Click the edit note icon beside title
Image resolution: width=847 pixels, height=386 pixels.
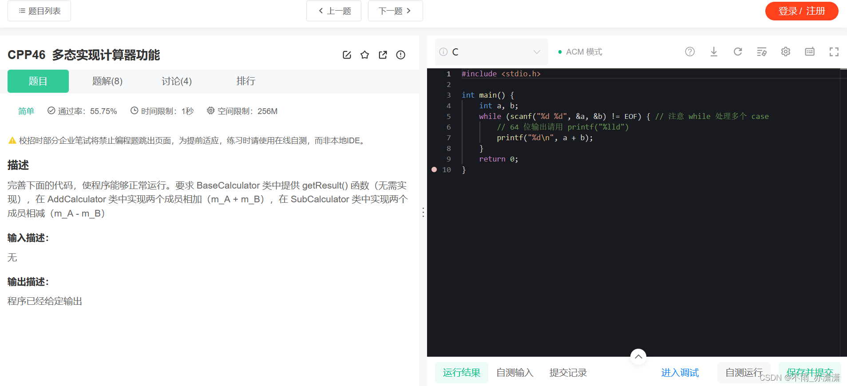click(x=347, y=55)
